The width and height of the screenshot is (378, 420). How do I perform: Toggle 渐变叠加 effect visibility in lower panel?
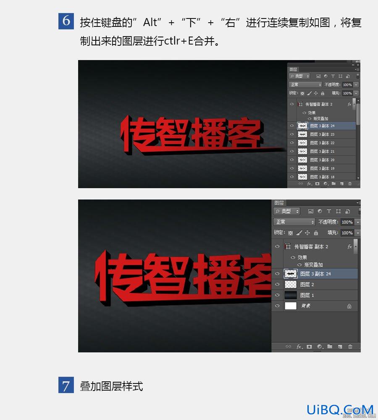299,265
